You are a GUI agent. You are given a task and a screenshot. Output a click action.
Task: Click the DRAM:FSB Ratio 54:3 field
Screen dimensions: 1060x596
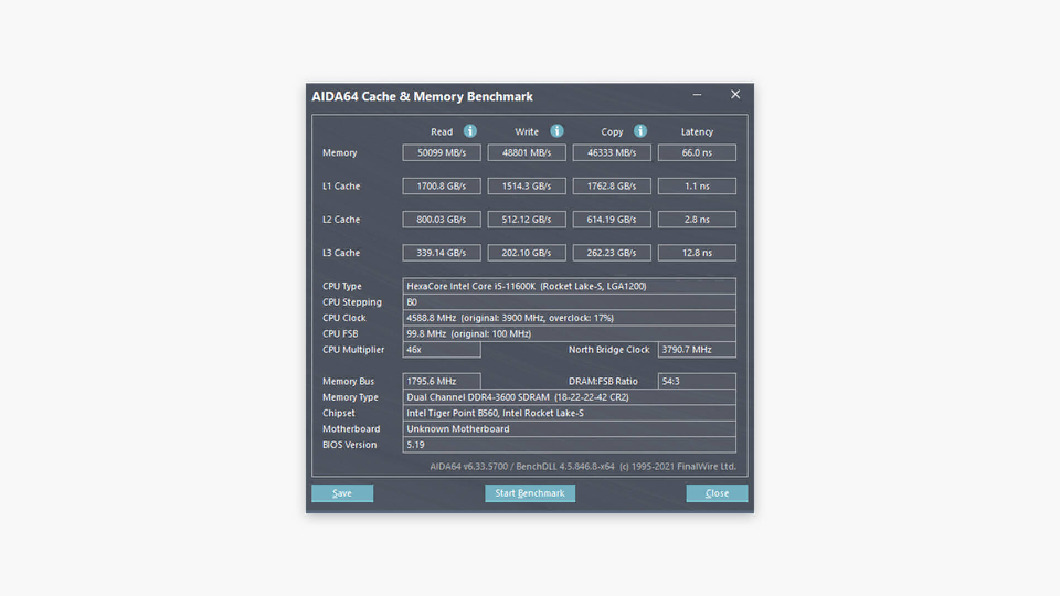(696, 381)
